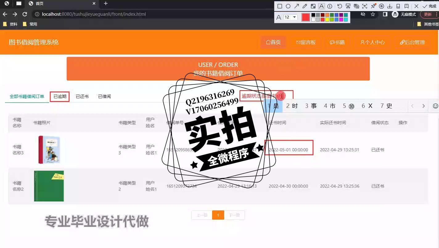Select the rectangle annotation tool
Image resolution: width=439 pixels, height=248 pixels.
[280, 6]
